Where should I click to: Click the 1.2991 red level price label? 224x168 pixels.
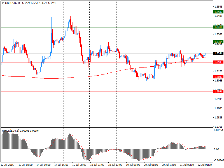(x=218, y=92)
